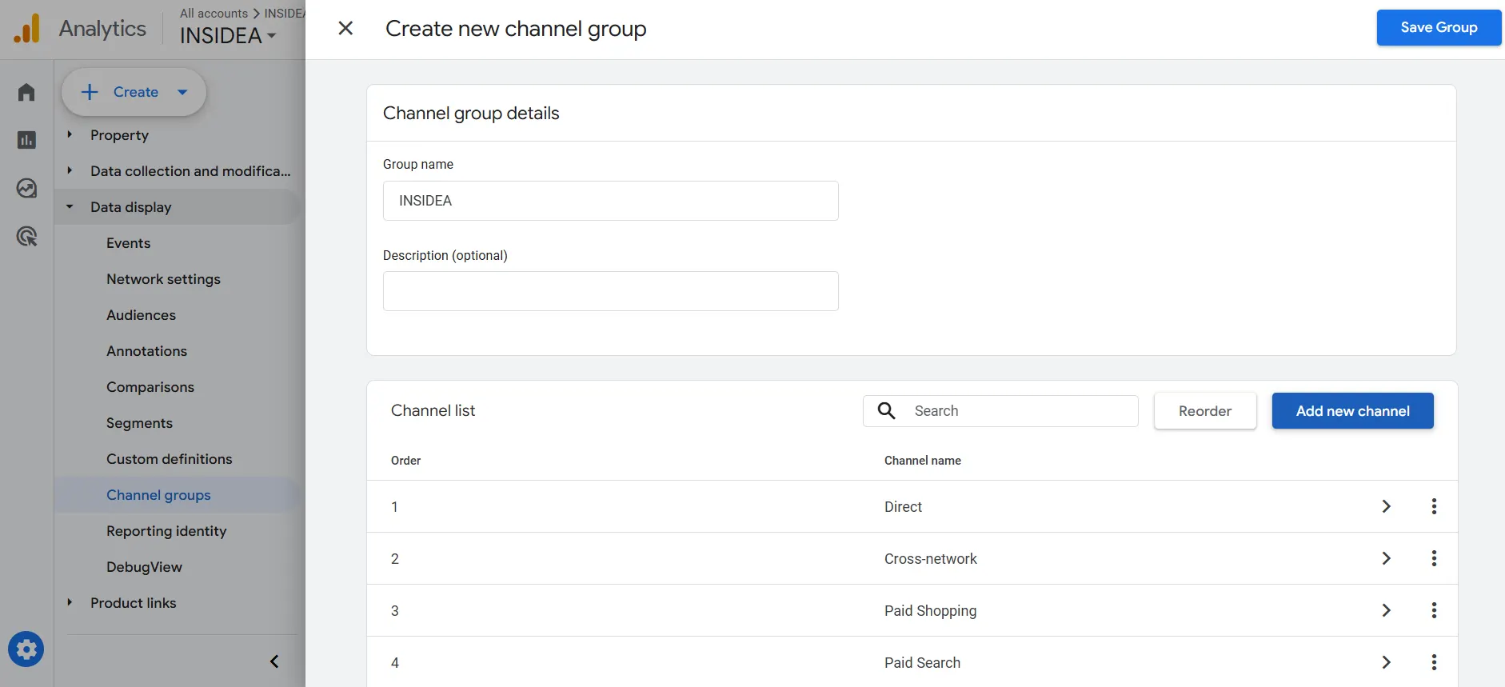Expand the Product links section
Image resolution: width=1505 pixels, height=687 pixels.
click(70, 602)
